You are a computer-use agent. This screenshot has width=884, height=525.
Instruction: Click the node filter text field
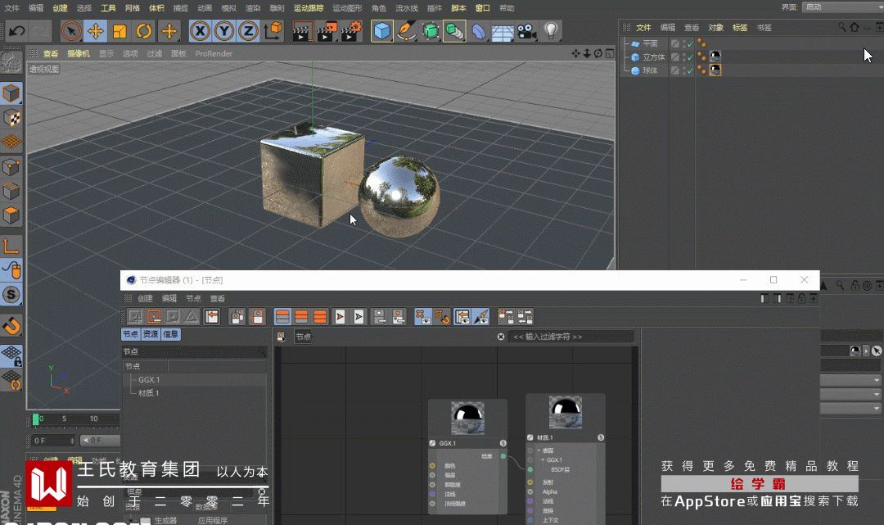coord(571,337)
